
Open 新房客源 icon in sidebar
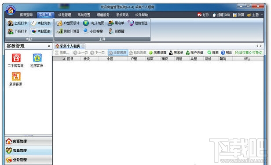[16, 76]
